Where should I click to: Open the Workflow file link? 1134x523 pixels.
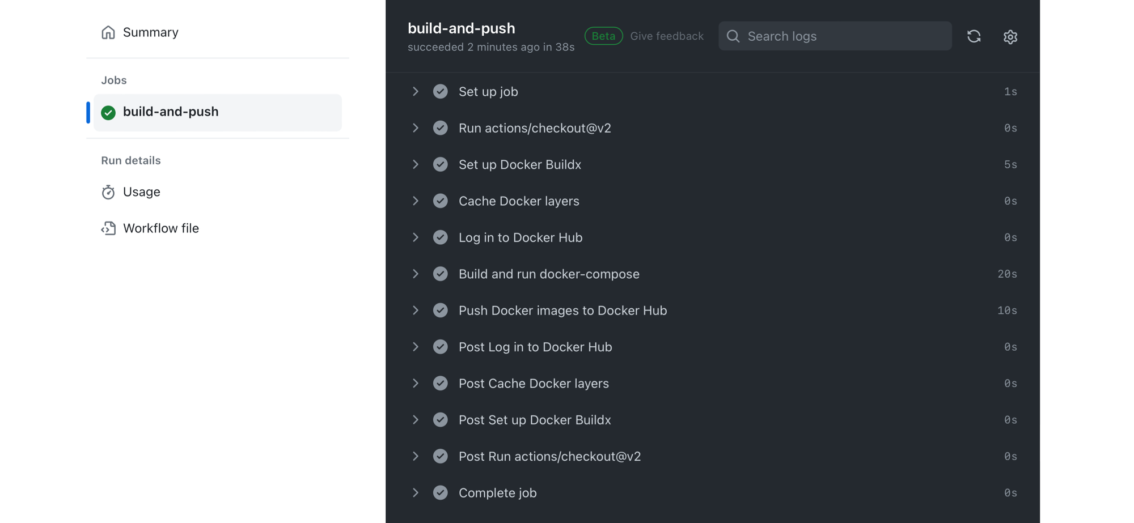pyautogui.click(x=160, y=228)
